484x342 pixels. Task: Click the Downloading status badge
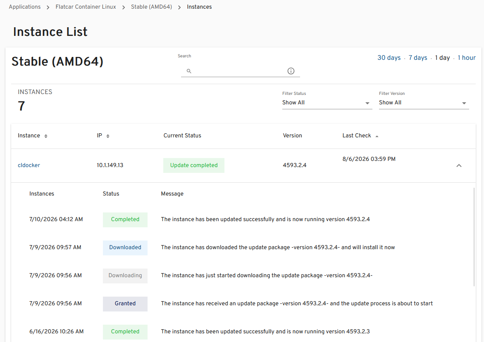[x=125, y=276]
